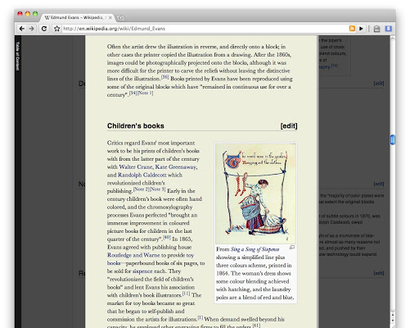Click the Note 1 reference after 'century'
This screenshot has width=410, height=328.
145,93
